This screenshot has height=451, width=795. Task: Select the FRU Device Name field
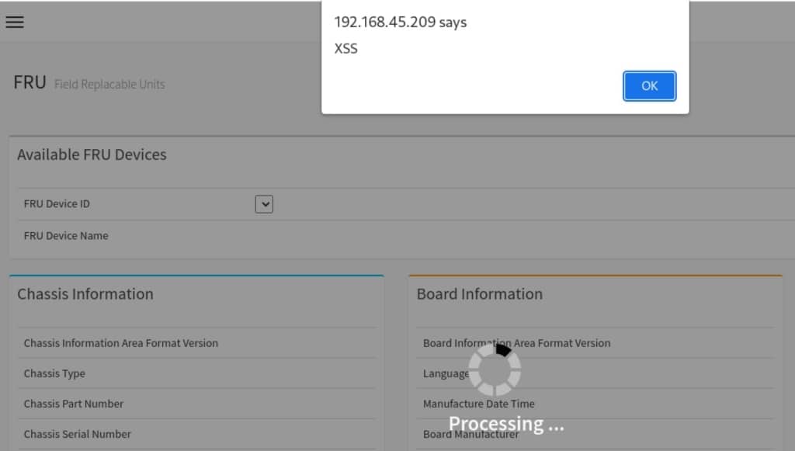(68, 235)
